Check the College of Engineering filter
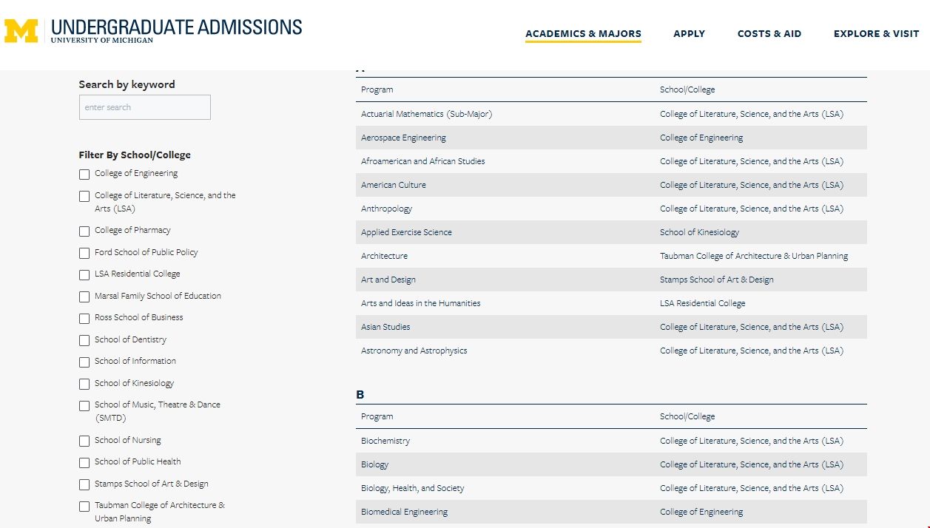The image size is (930, 528). point(84,175)
